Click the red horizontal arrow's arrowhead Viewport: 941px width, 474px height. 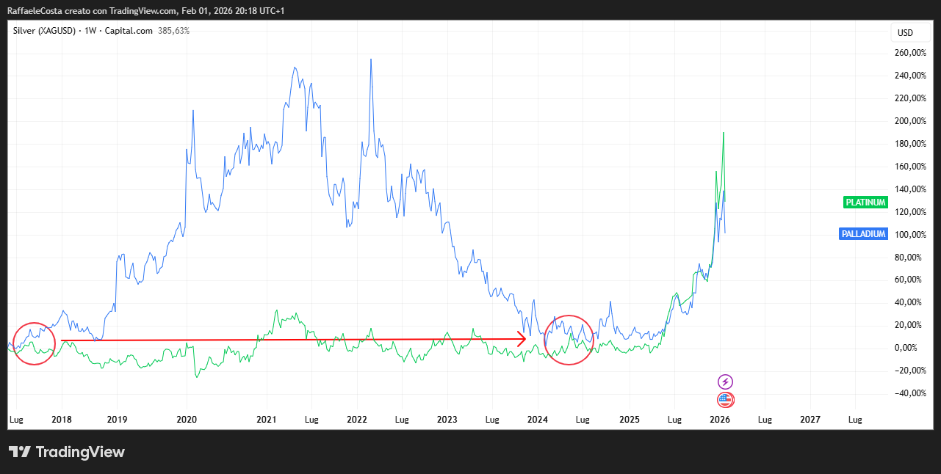[x=522, y=339]
